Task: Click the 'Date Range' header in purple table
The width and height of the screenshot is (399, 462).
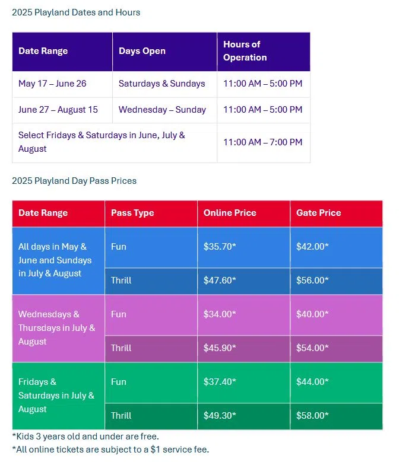Action: [x=62, y=52]
